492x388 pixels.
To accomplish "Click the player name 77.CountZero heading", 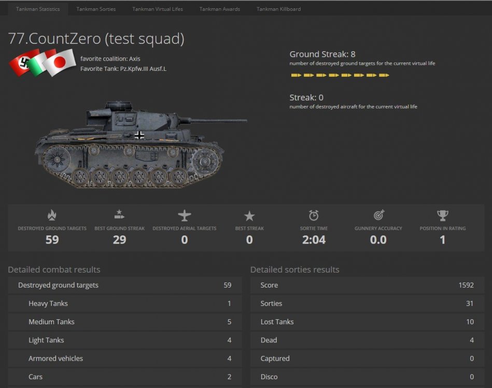I will pos(96,39).
